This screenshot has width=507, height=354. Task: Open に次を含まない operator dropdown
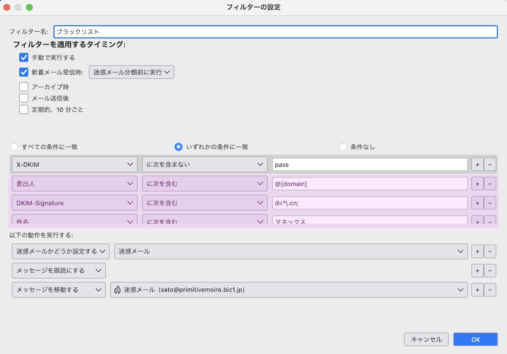pyautogui.click(x=204, y=164)
